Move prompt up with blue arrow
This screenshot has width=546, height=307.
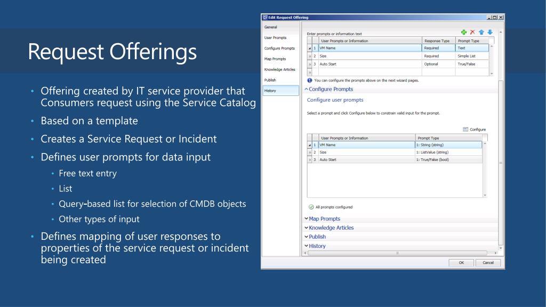click(x=481, y=32)
